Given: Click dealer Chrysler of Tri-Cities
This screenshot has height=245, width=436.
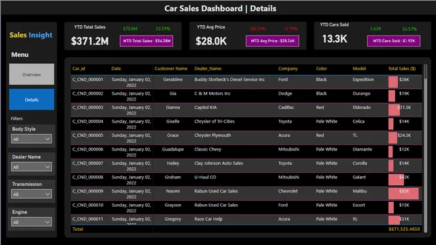Looking at the screenshot, I should click(215, 121).
